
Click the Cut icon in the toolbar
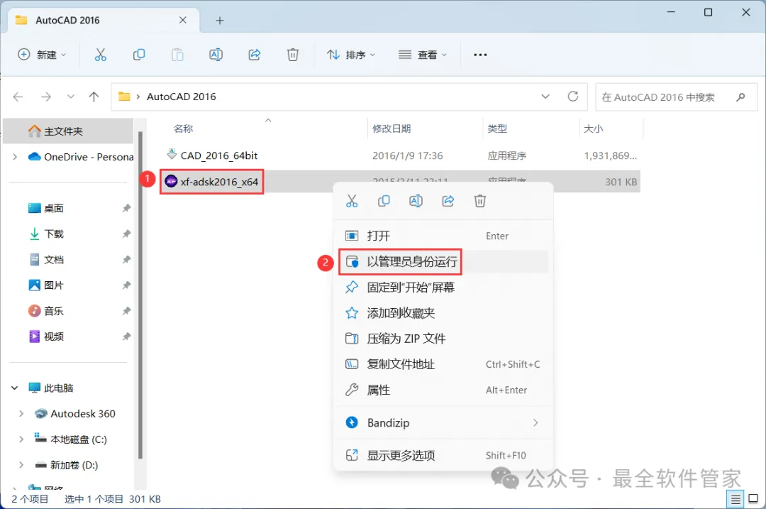coord(100,55)
